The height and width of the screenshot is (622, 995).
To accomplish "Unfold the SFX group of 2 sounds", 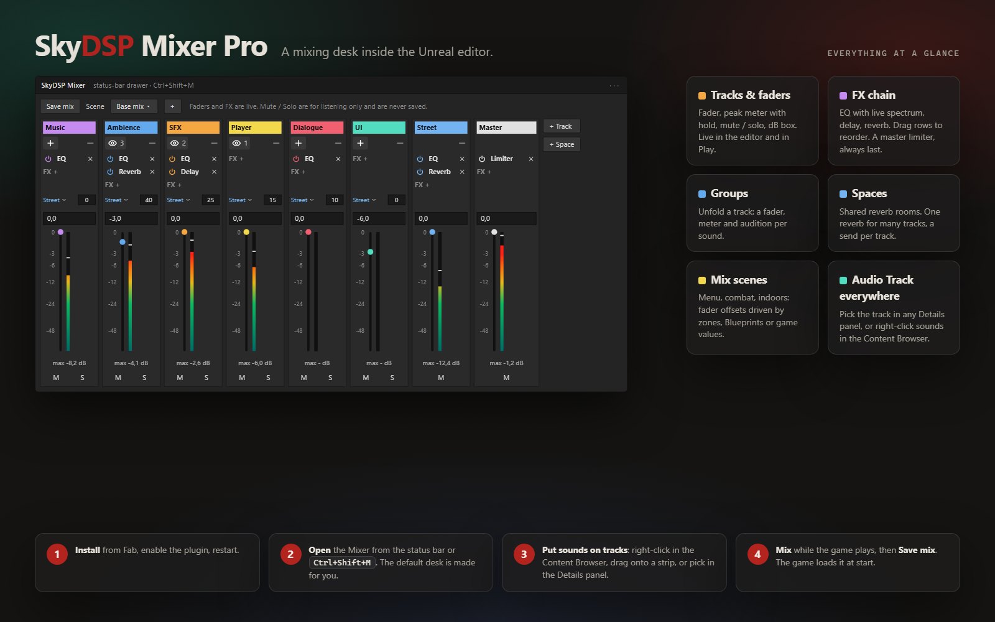I will tap(178, 143).
